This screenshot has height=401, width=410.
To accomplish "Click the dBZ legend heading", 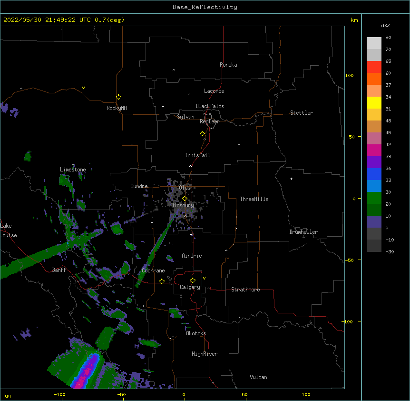I will tap(385, 25).
